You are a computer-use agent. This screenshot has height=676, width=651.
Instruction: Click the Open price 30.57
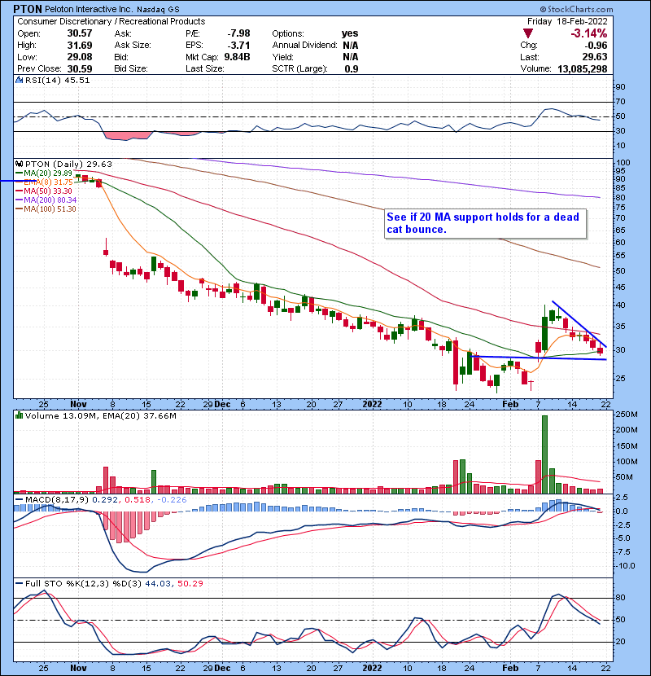pos(79,33)
